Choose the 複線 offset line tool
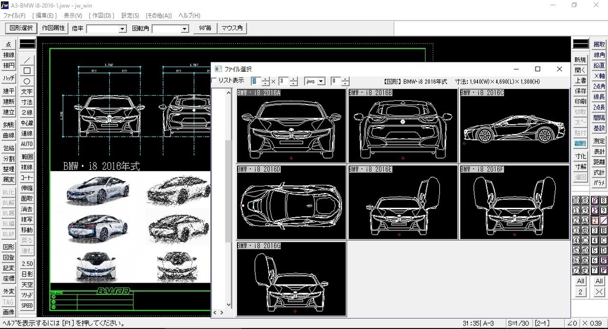This screenshot has height=329, width=608. tap(27, 167)
